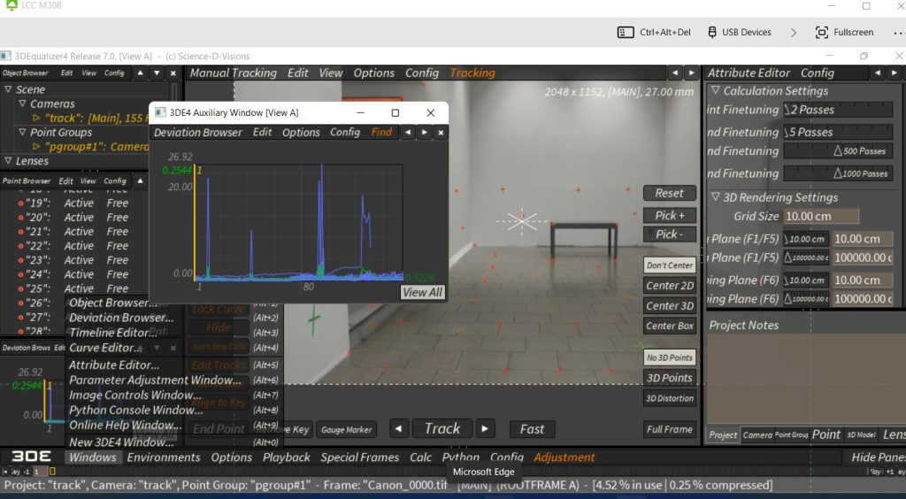Click the 3DE logo button

[32, 457]
